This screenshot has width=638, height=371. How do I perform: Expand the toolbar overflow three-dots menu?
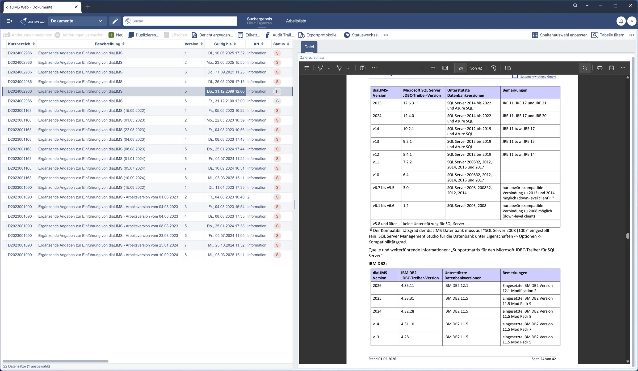(x=386, y=35)
